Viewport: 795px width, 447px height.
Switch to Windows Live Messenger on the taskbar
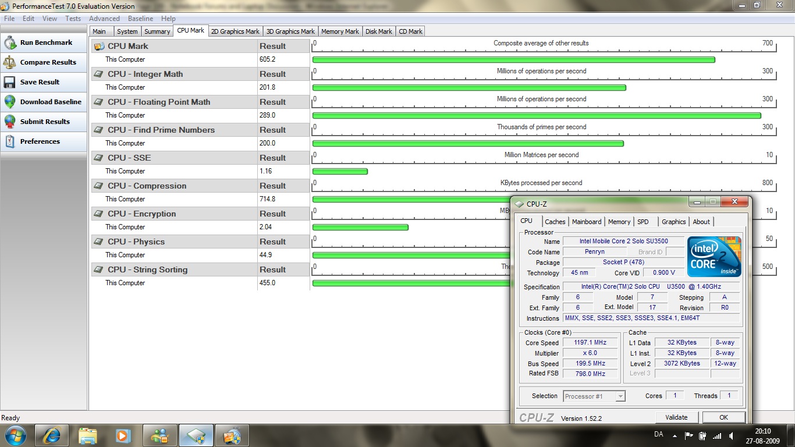159,435
